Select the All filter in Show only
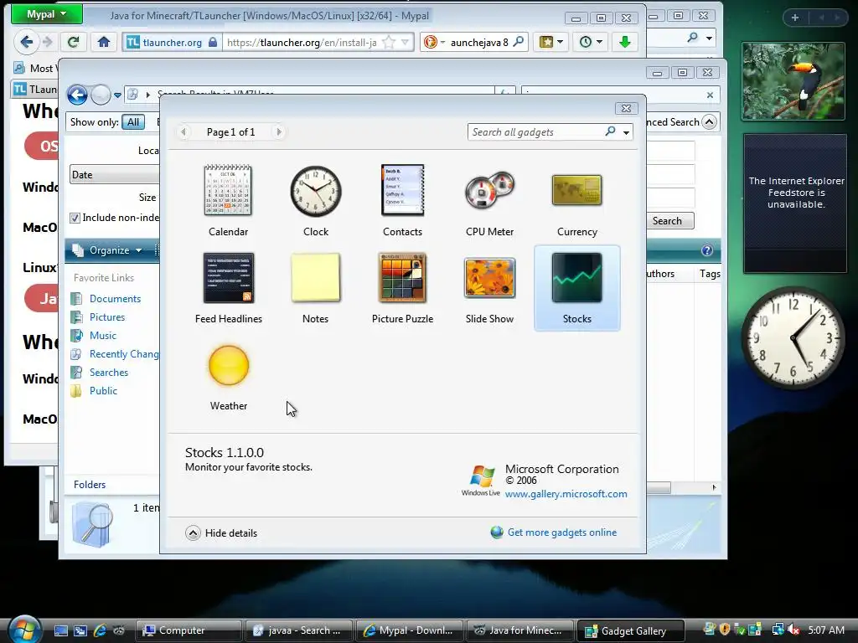The height and width of the screenshot is (643, 858). tap(133, 122)
